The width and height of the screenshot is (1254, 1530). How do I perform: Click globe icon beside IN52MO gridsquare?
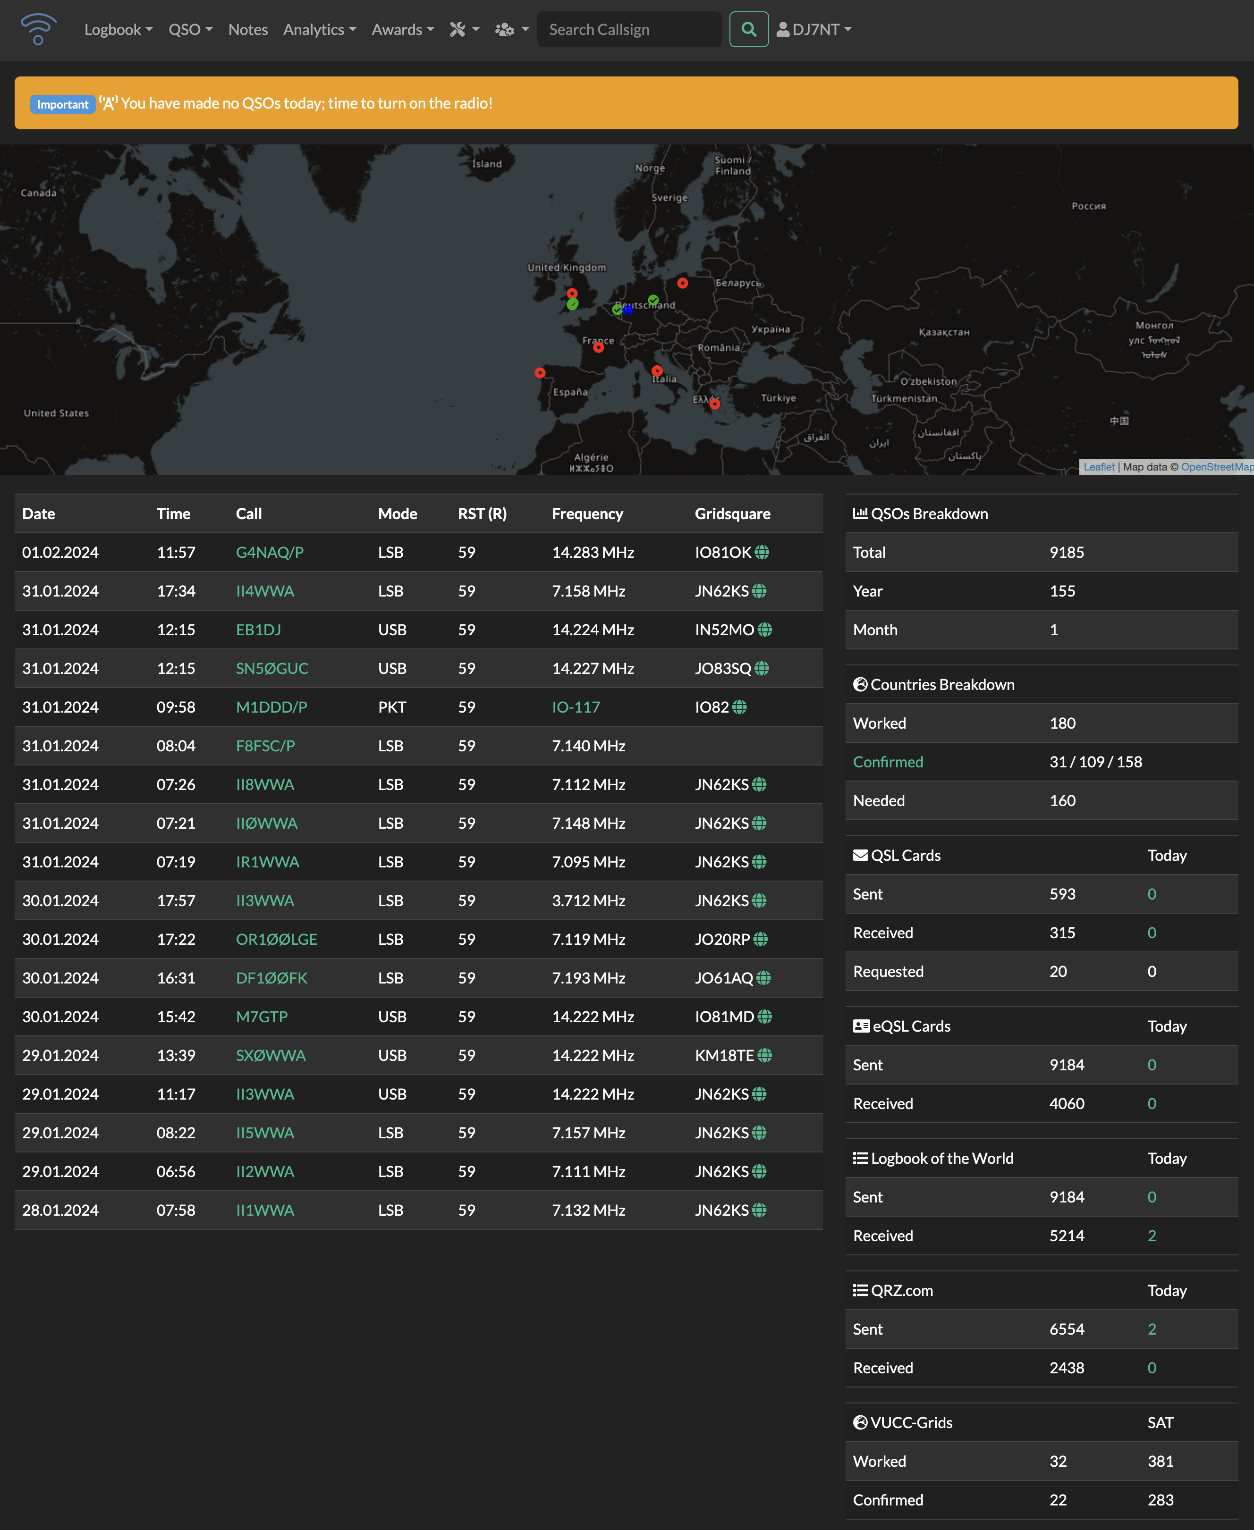(765, 630)
